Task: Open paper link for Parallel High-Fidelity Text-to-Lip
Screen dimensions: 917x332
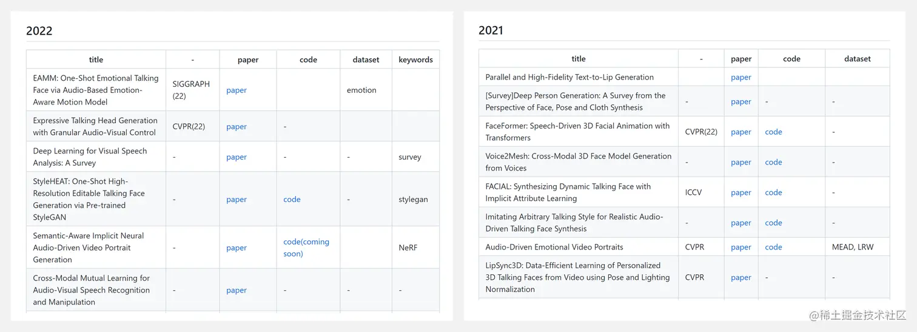Action: coord(741,77)
